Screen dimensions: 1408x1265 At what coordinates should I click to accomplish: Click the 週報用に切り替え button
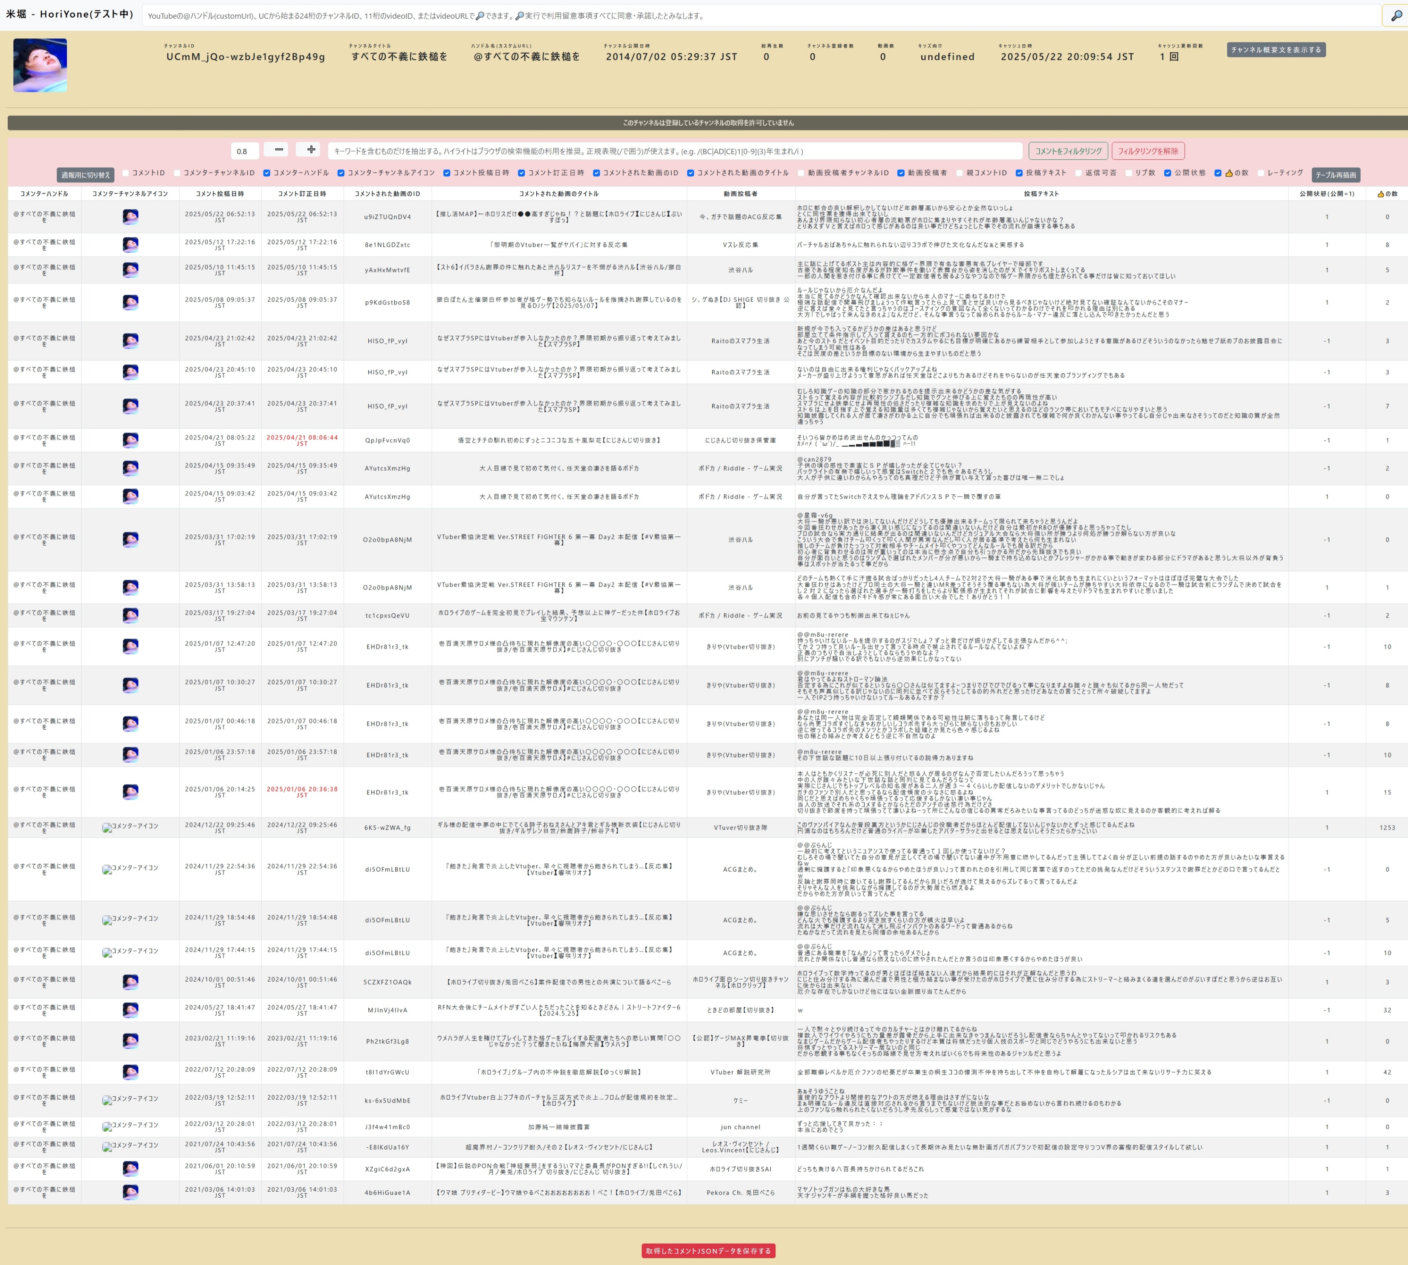(x=86, y=175)
